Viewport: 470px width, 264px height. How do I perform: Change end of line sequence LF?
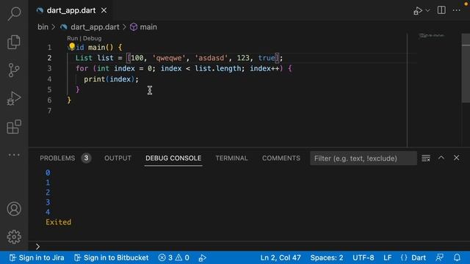388,257
